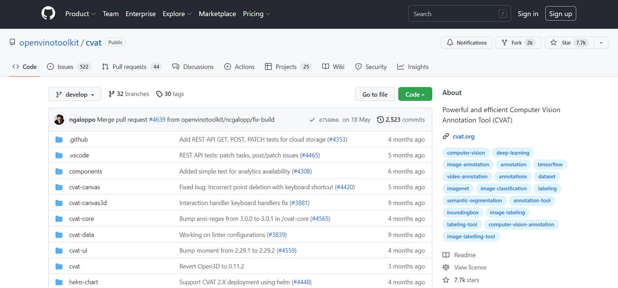Open the Explore dropdown menu
618x288 pixels.
click(x=177, y=14)
